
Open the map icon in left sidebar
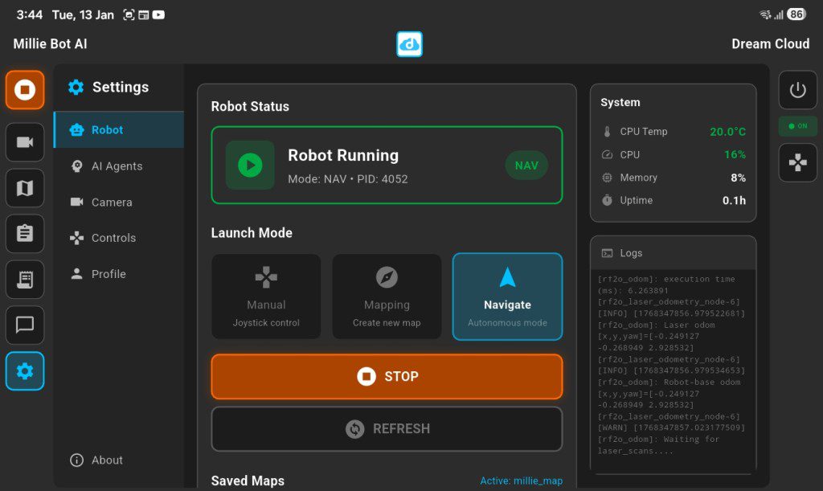[x=25, y=188]
